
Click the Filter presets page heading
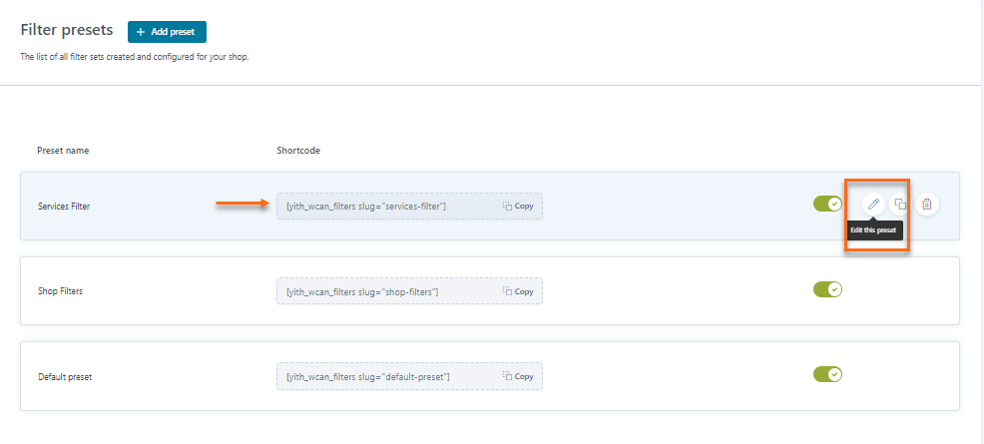pos(67,31)
